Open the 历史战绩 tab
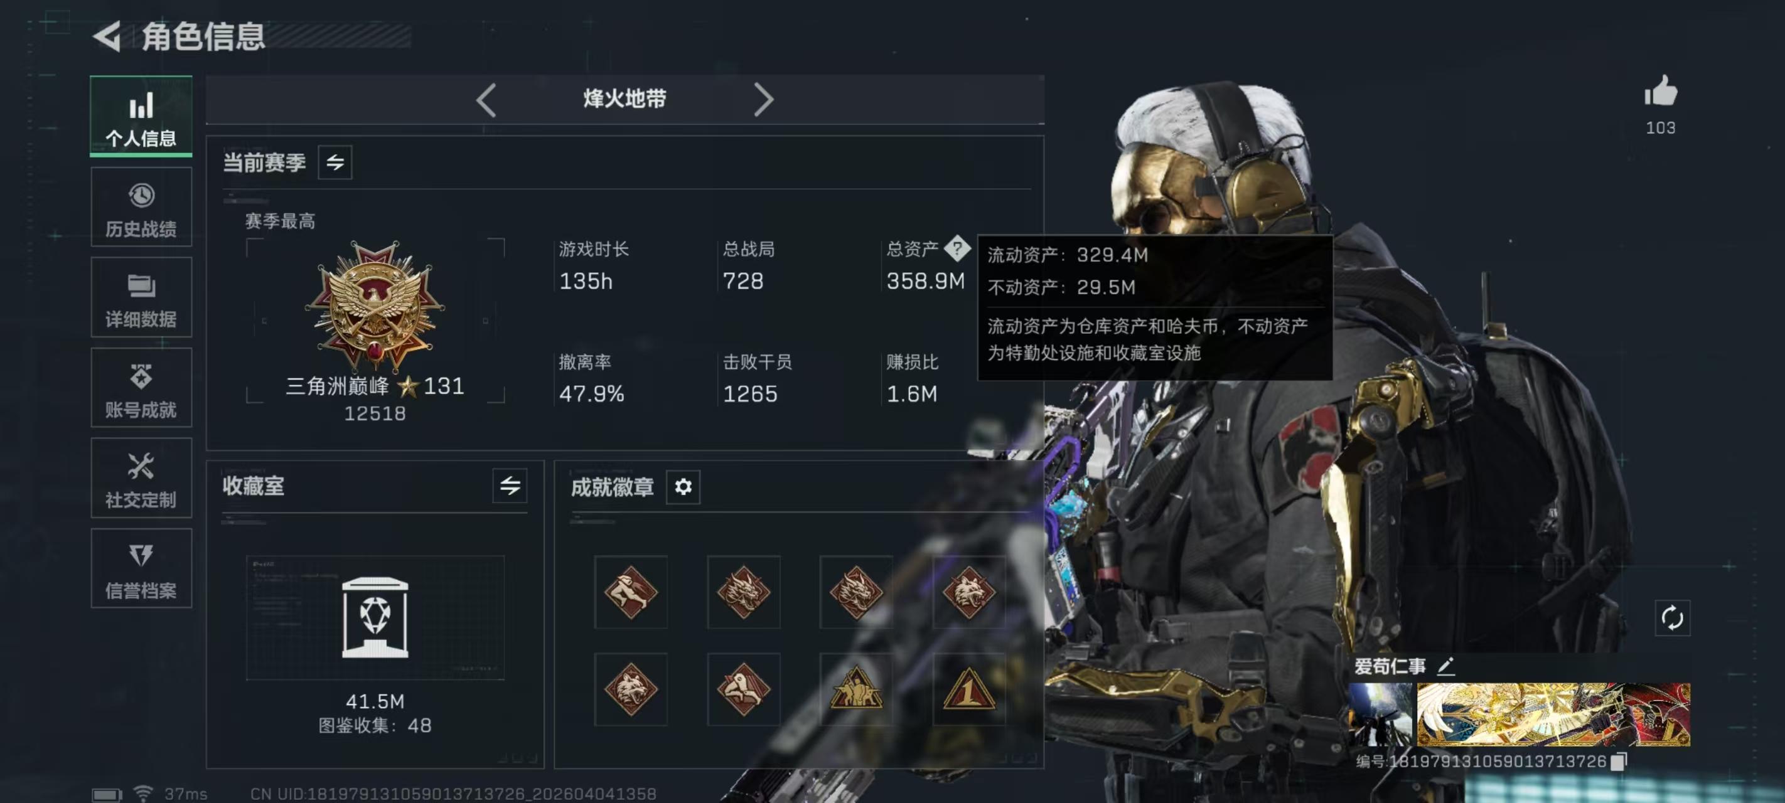The image size is (1785, 803). tap(141, 208)
